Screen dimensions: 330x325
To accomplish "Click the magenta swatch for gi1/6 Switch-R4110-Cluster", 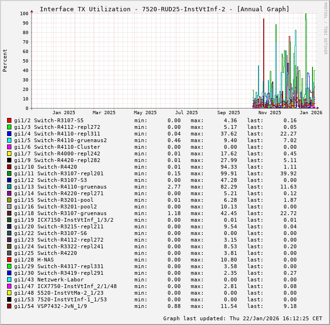I will tap(9, 147).
